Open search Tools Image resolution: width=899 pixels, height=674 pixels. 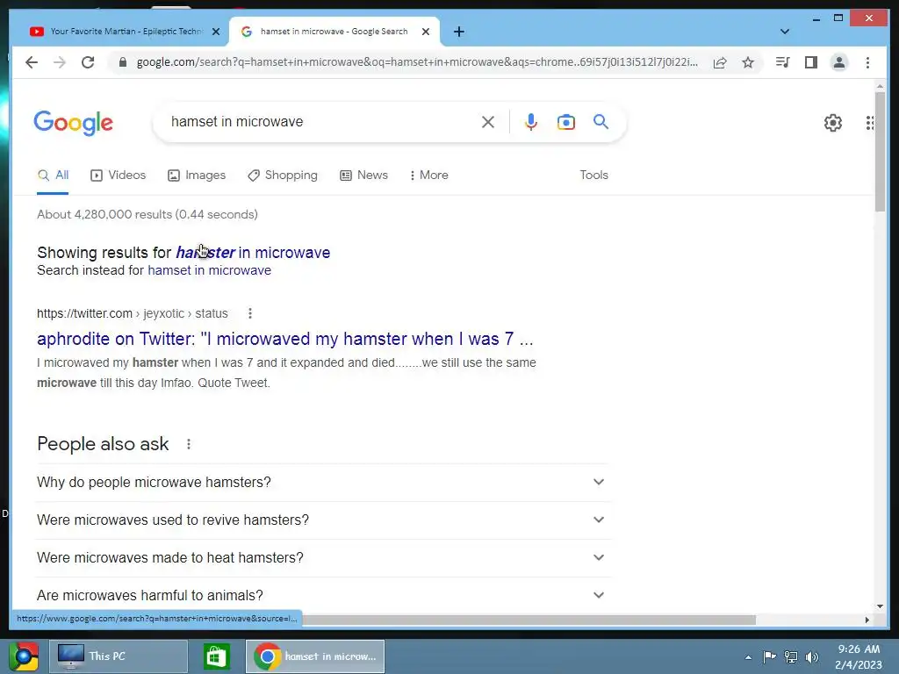pos(594,176)
